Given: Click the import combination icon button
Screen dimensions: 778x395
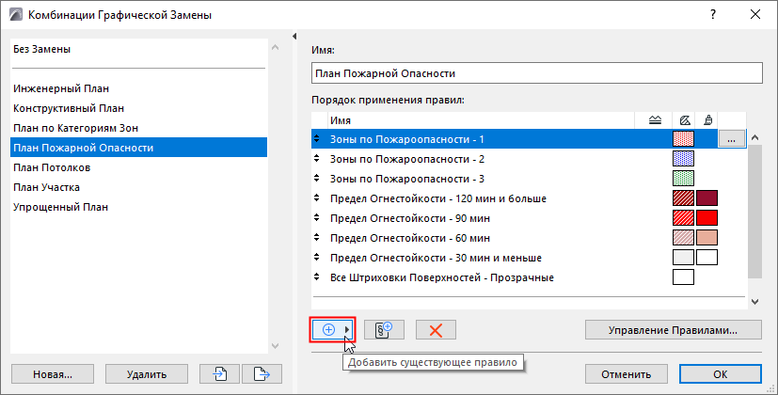Looking at the screenshot, I should coord(220,373).
